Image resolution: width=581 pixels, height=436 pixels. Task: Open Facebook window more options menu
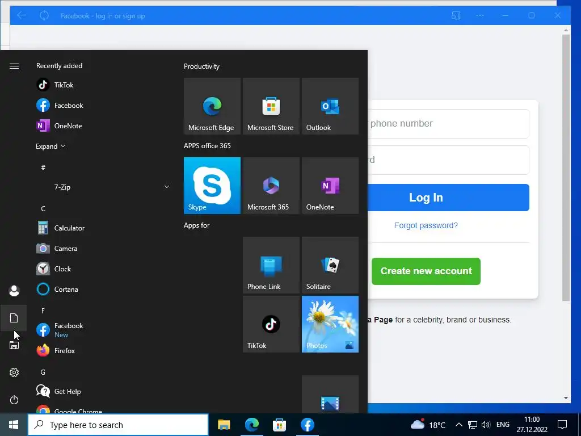[x=480, y=15]
